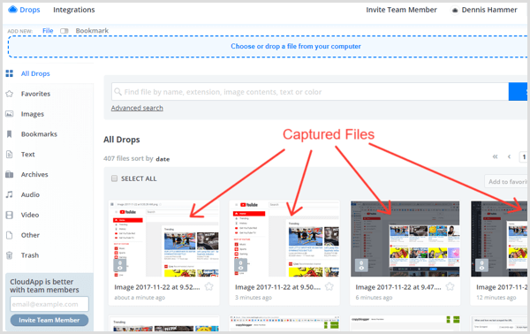Screen dimensions: 530x334
Task: Select Other in the sidebar
Action: [30, 235]
